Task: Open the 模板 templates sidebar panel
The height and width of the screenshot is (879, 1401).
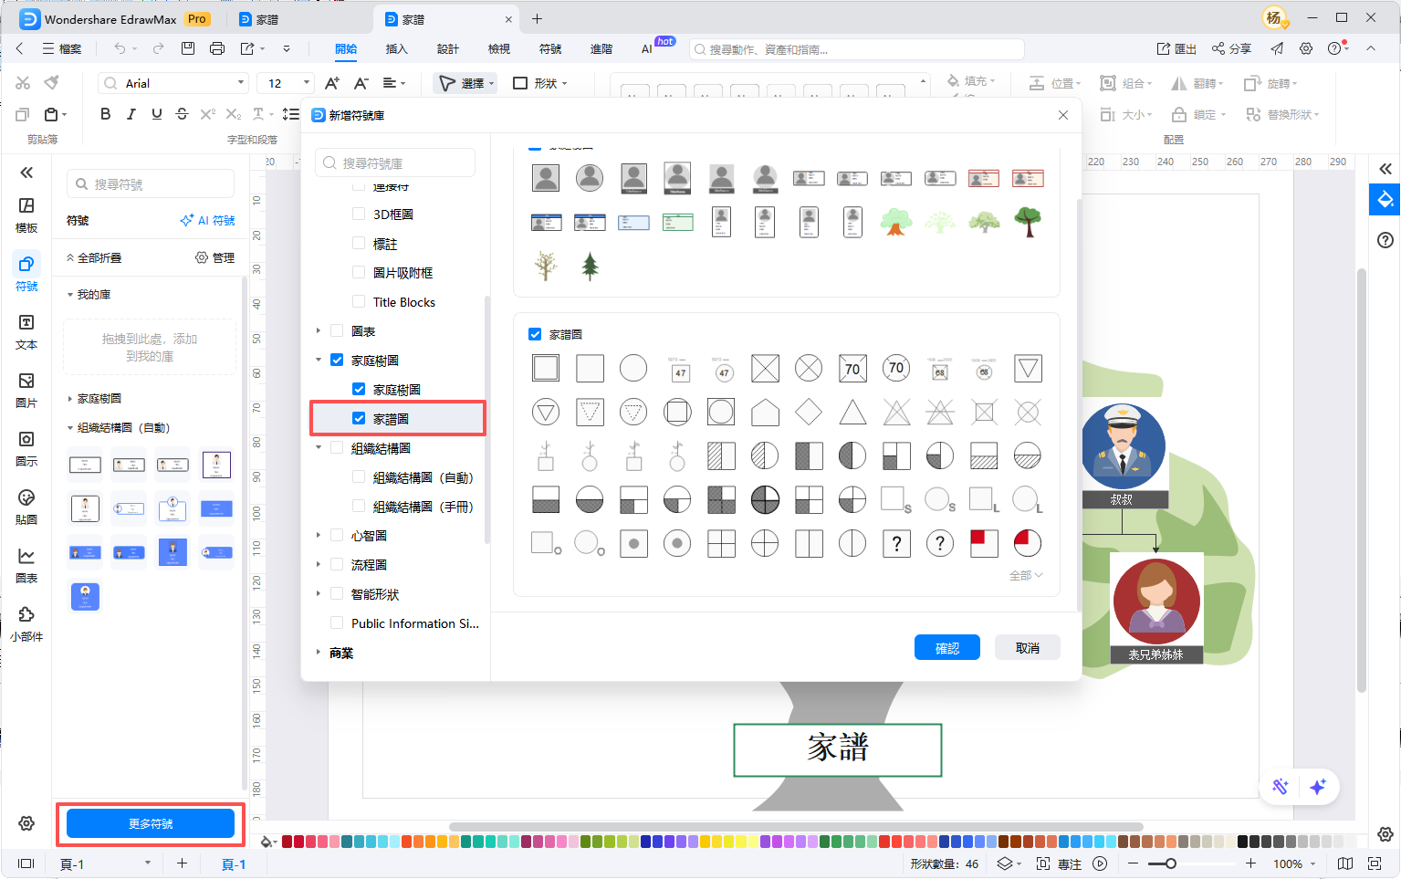Action: [26, 215]
